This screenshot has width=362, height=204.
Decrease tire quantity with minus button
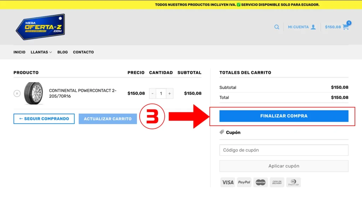pos(152,93)
